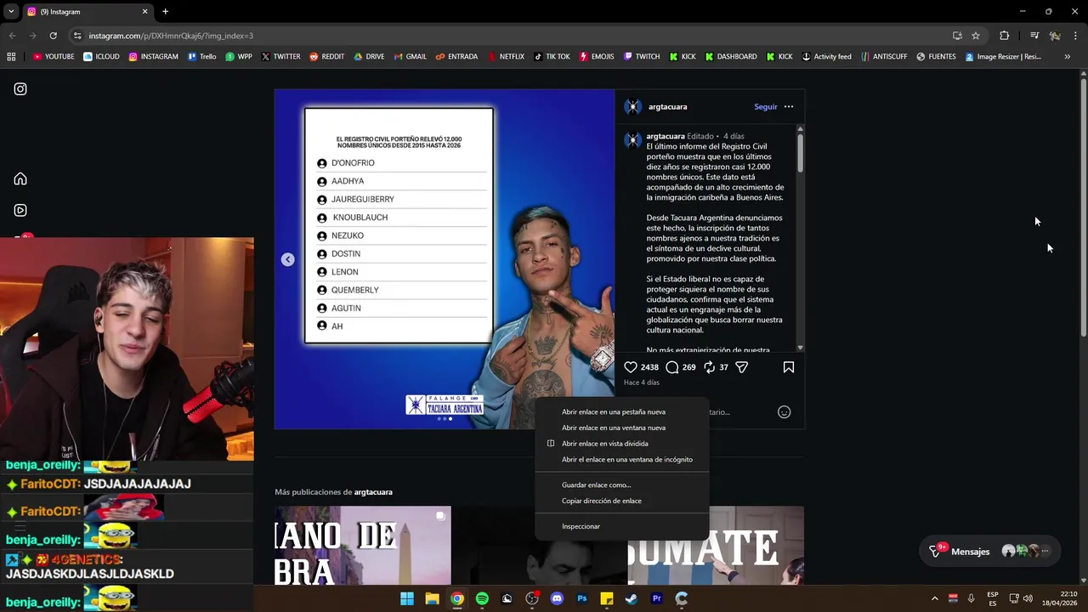Image resolution: width=1088 pixels, height=612 pixels.
Task: Go to the previous carousel image
Action: coord(288,259)
